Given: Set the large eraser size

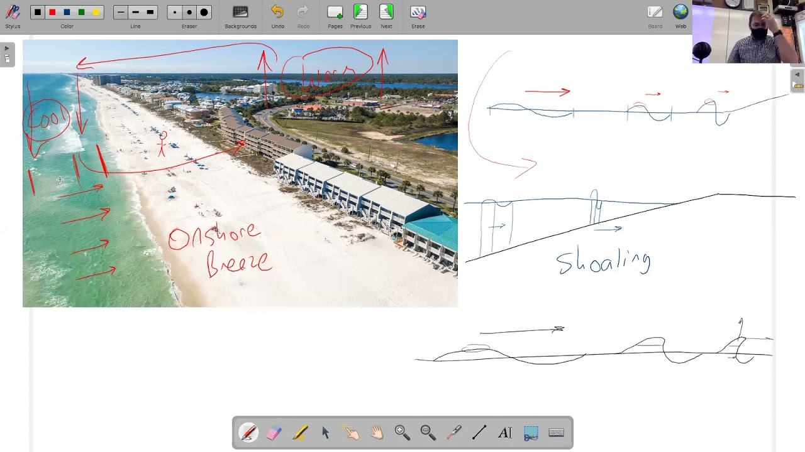Looking at the screenshot, I should point(204,12).
